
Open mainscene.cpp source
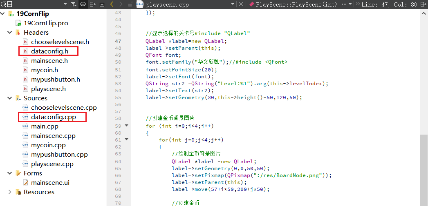(53, 136)
